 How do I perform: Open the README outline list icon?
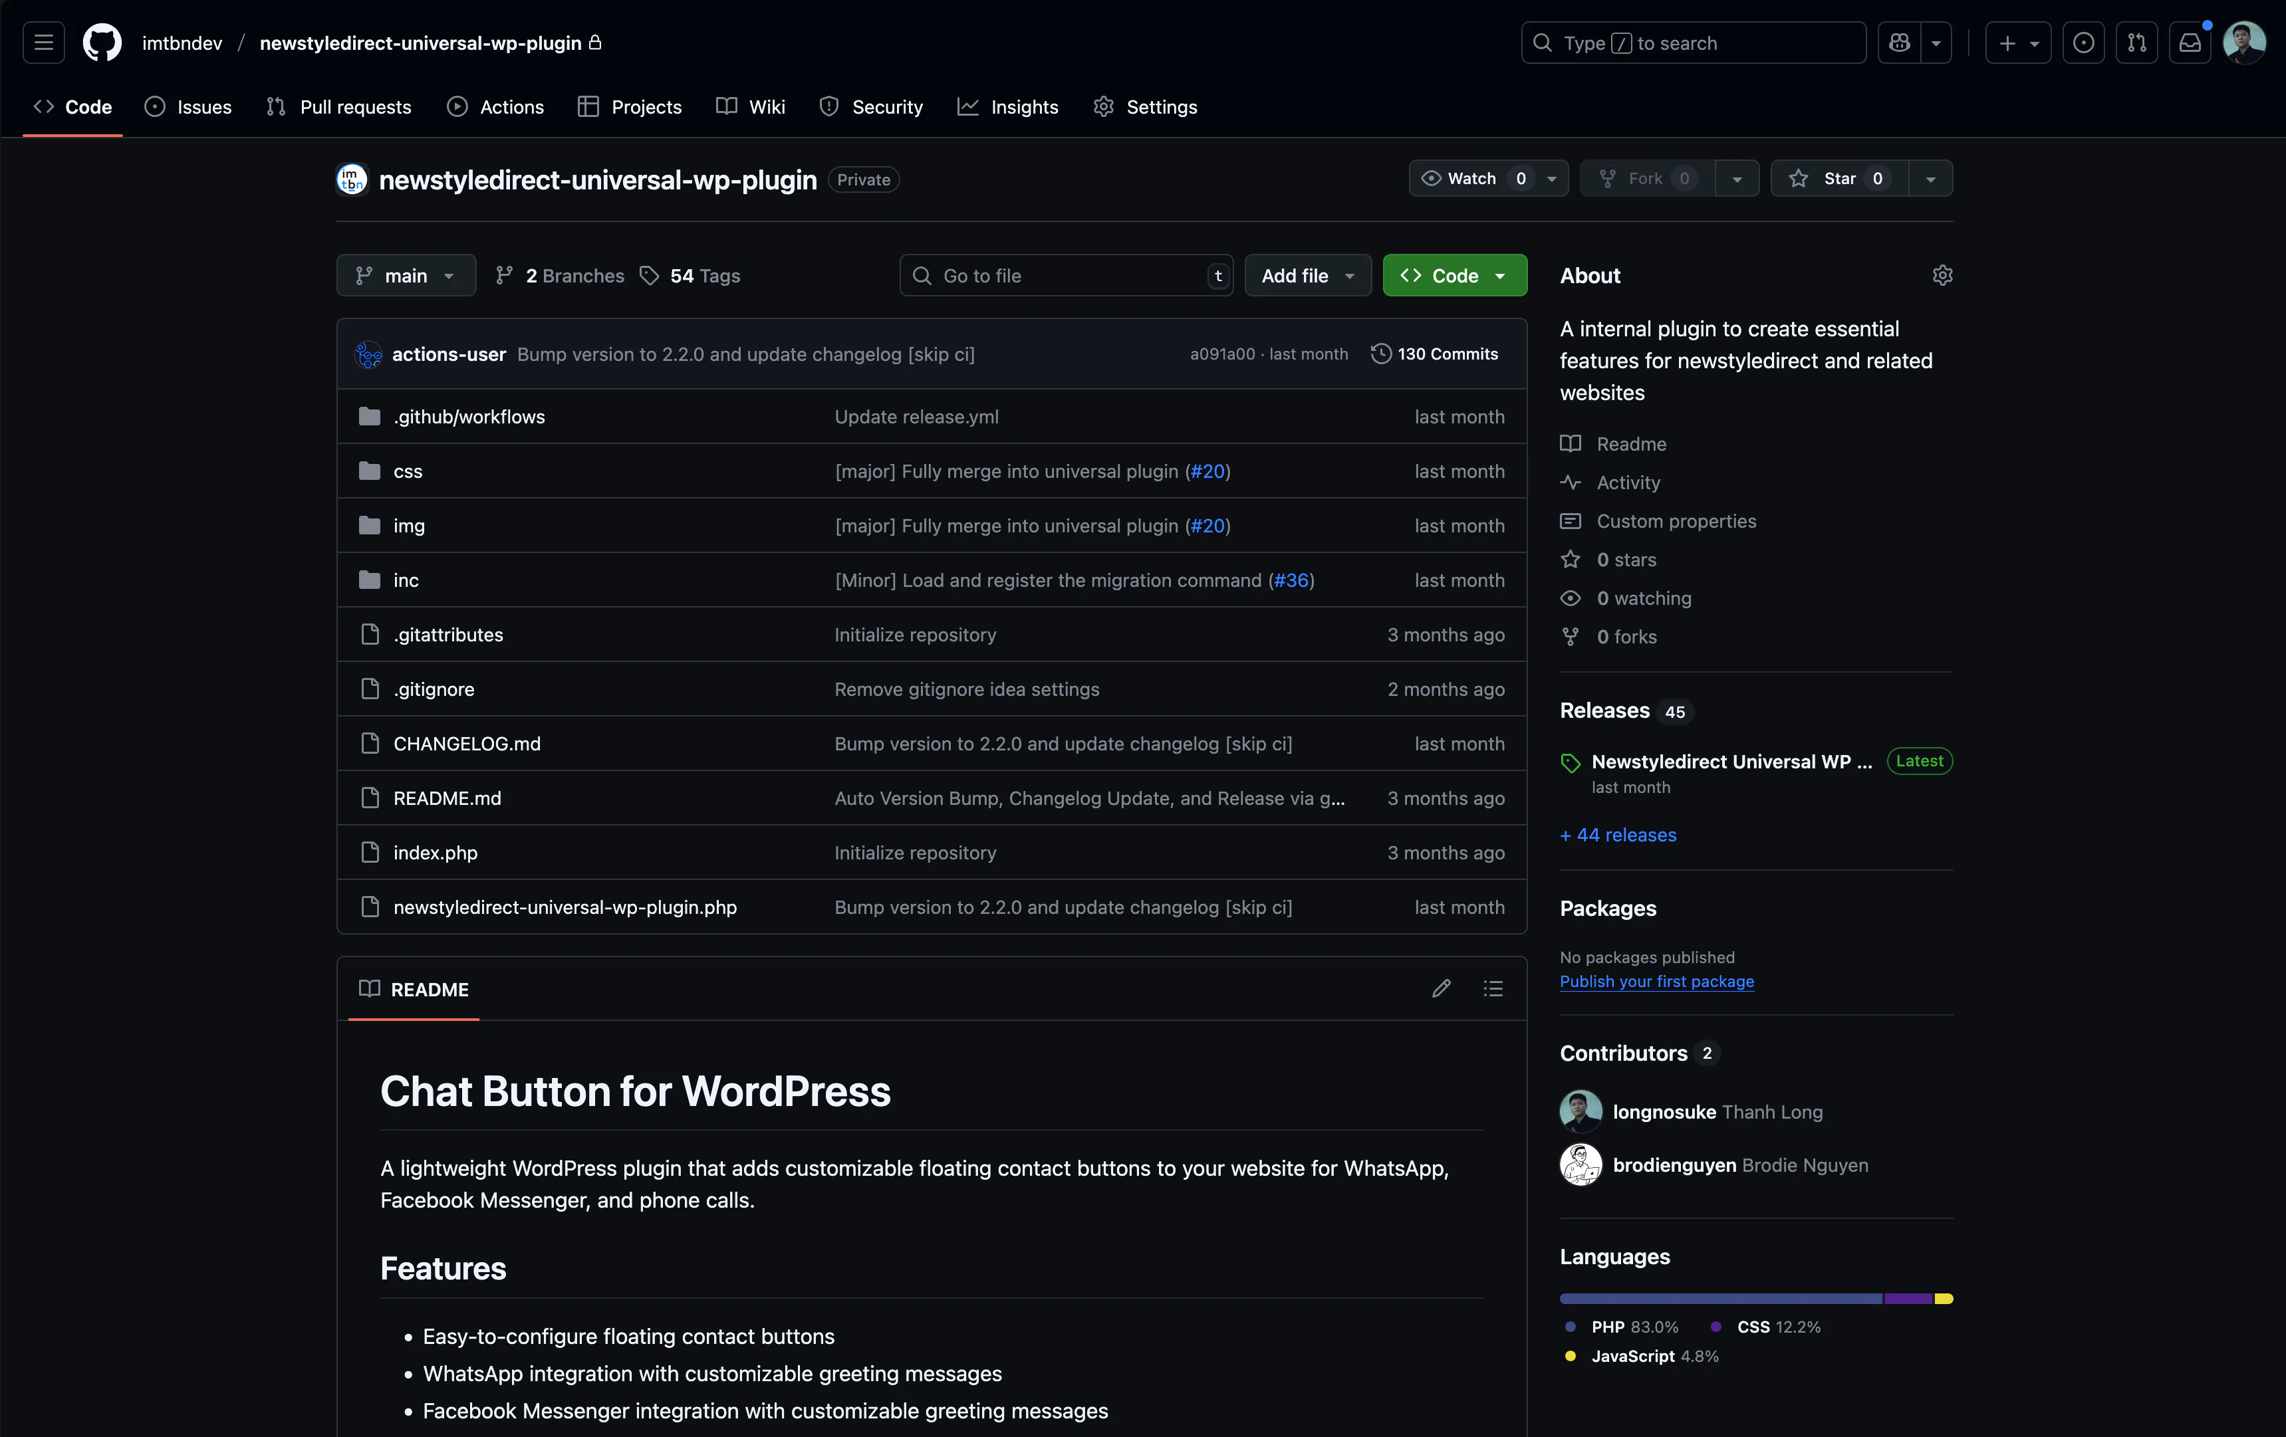coord(1492,989)
